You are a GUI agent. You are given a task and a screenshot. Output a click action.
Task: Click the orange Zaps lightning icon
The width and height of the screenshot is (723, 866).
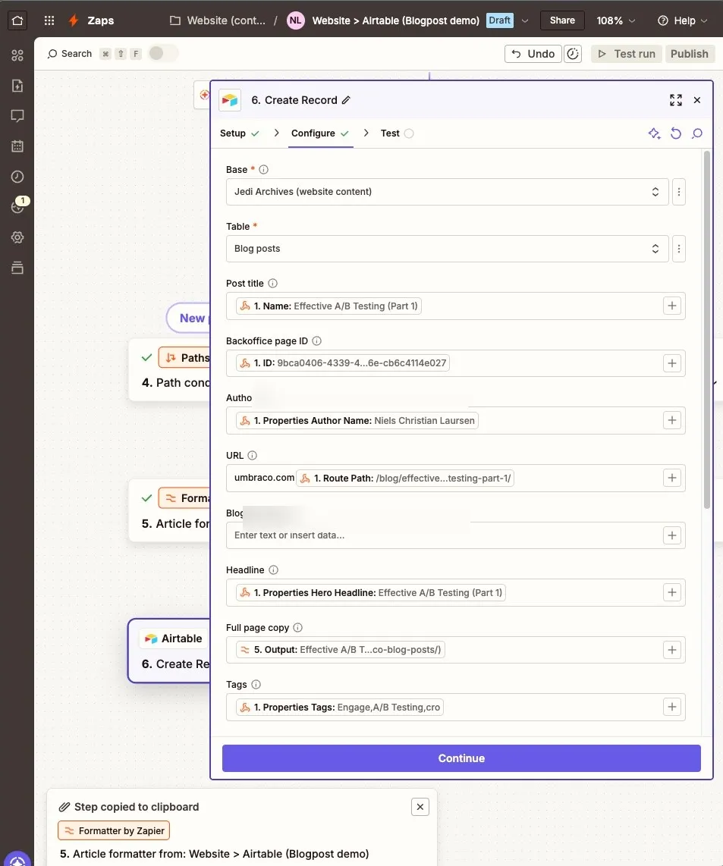tap(73, 20)
